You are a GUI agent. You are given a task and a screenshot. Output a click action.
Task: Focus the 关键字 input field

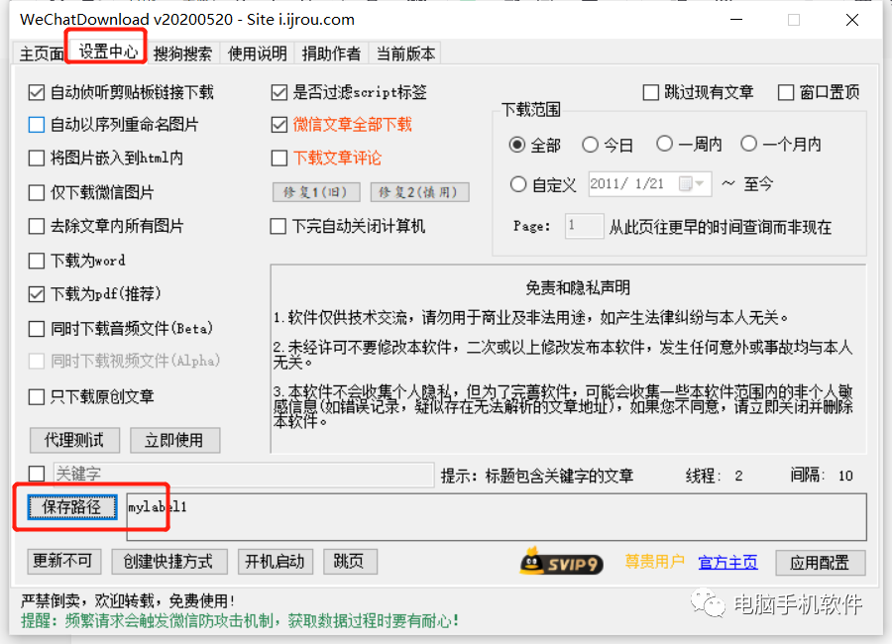point(244,474)
